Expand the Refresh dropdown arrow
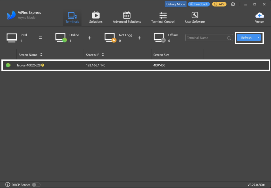 (x=258, y=38)
